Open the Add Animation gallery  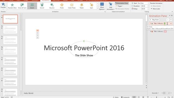click(111, 6)
